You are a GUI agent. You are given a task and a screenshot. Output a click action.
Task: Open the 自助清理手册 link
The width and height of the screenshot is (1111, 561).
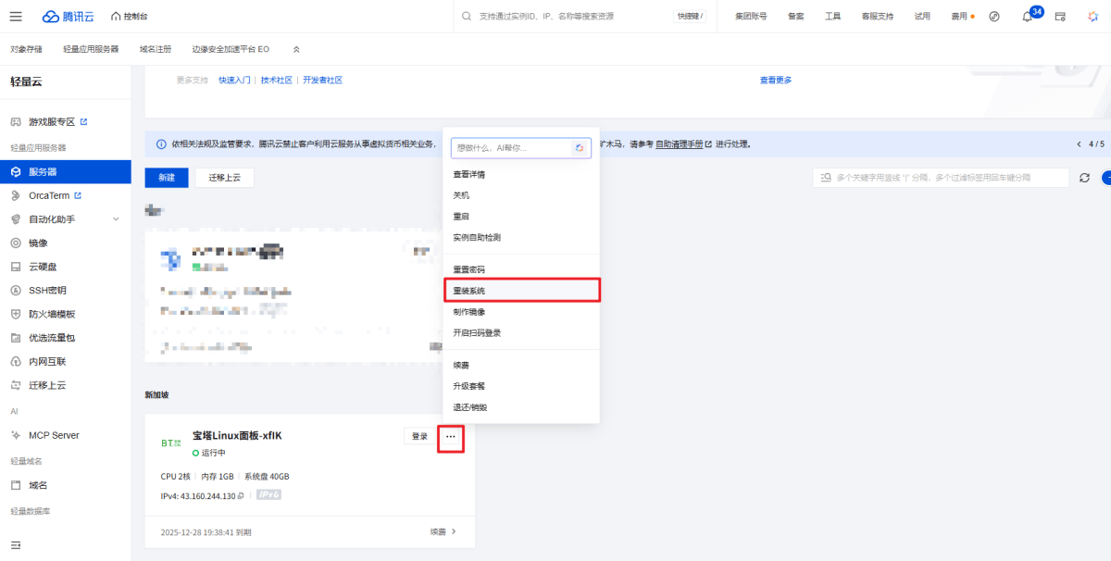click(x=679, y=144)
